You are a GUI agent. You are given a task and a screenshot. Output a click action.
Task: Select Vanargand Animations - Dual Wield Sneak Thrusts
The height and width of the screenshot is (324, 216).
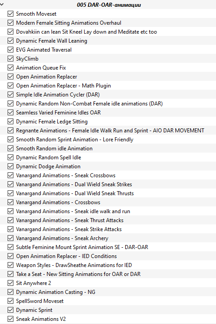[x=75, y=193]
